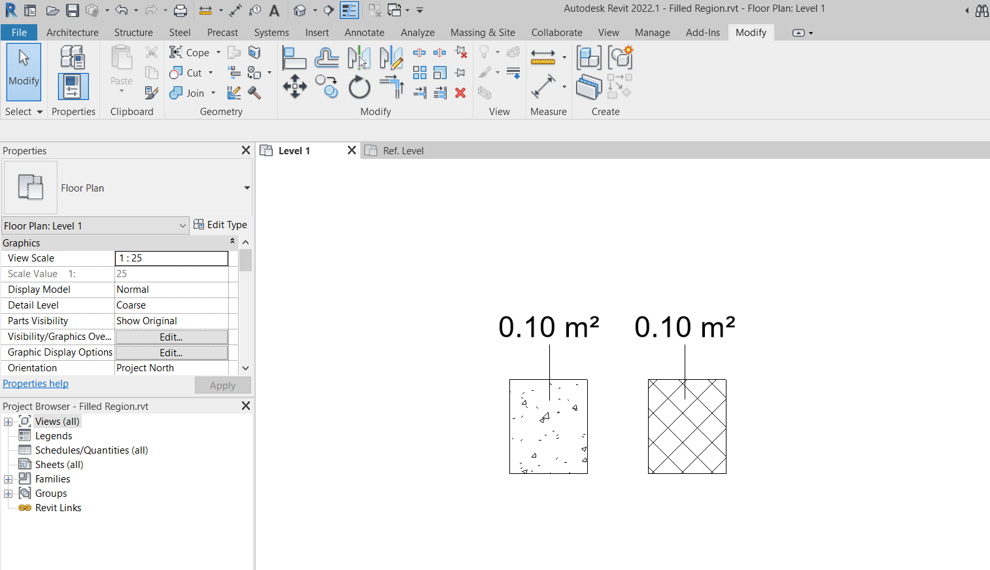Activate the Move tool
Image resolution: width=990 pixels, height=570 pixels.
coord(296,86)
